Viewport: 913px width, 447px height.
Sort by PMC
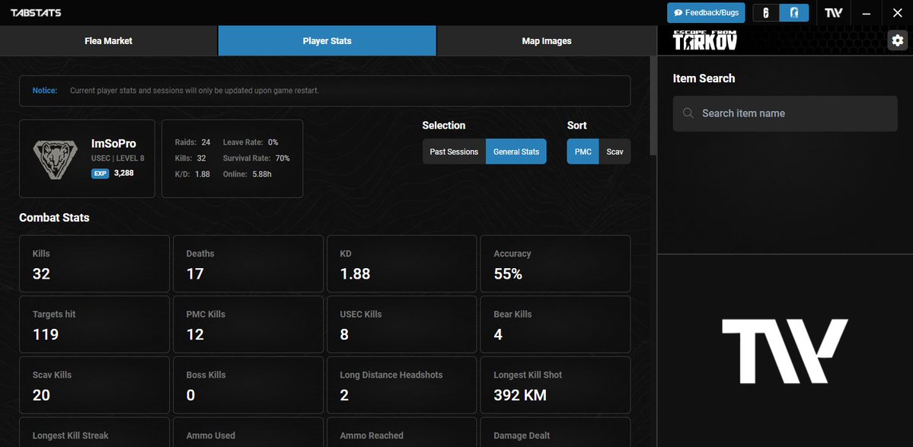click(583, 152)
